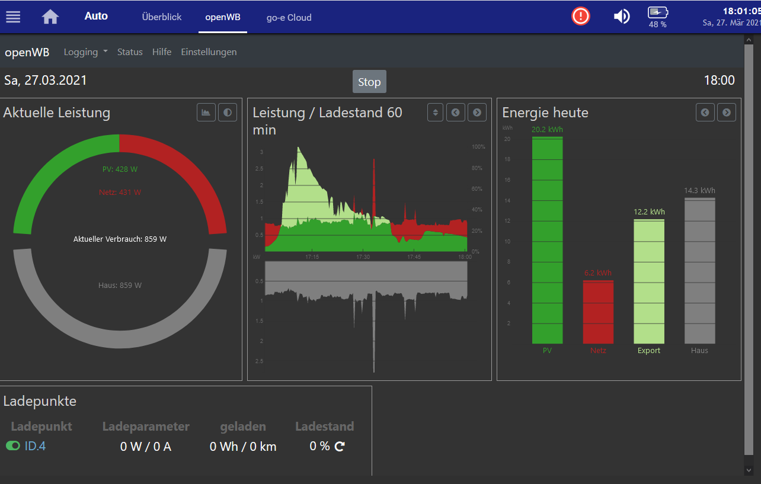The height and width of the screenshot is (484, 761).
Task: Open the hamburger menu icon
Action: (x=13, y=17)
